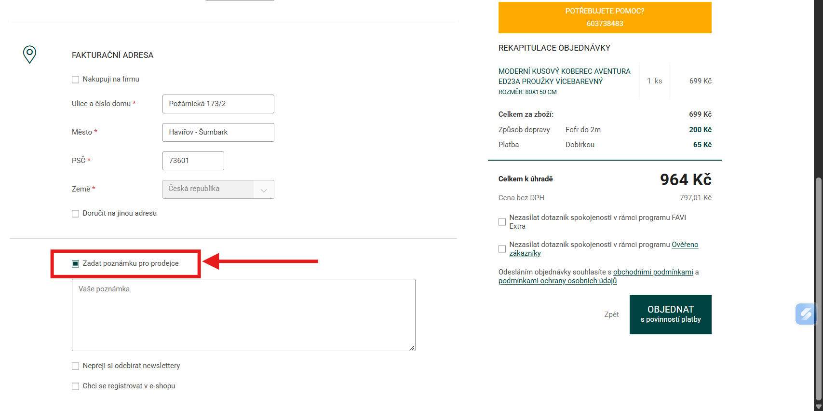Viewport: 823px width, 411px height.
Task: Check Nepřeji si odebírat newslettery
Action: tap(76, 366)
